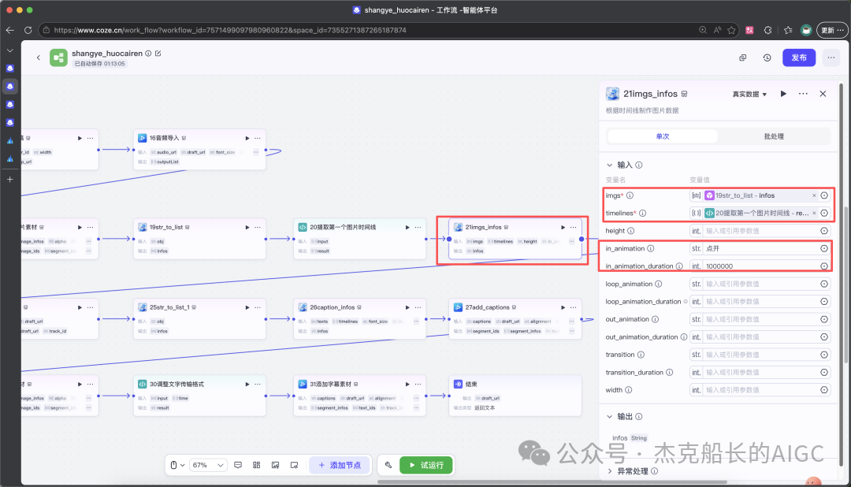Select the 25str_to_list_1 node title
This screenshot has height=487, width=851.
(169, 307)
